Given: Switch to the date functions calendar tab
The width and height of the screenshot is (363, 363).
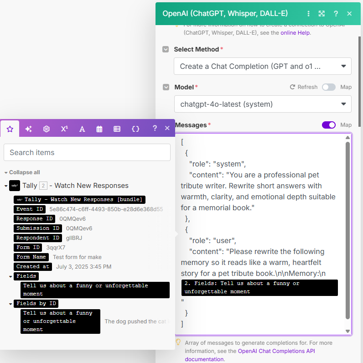Looking at the screenshot, I should (x=99, y=129).
